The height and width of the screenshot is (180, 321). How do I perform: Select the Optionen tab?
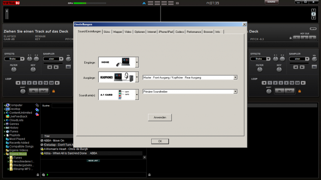click(x=140, y=32)
